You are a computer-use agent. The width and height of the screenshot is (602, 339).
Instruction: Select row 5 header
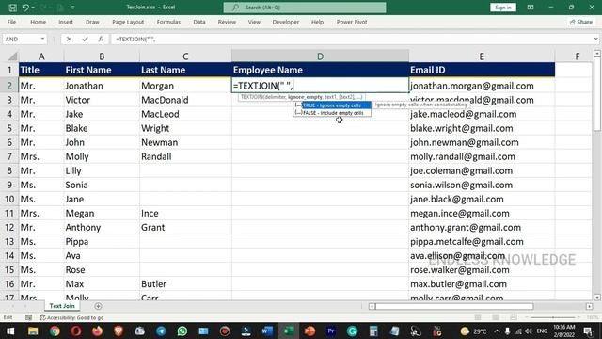(9, 128)
